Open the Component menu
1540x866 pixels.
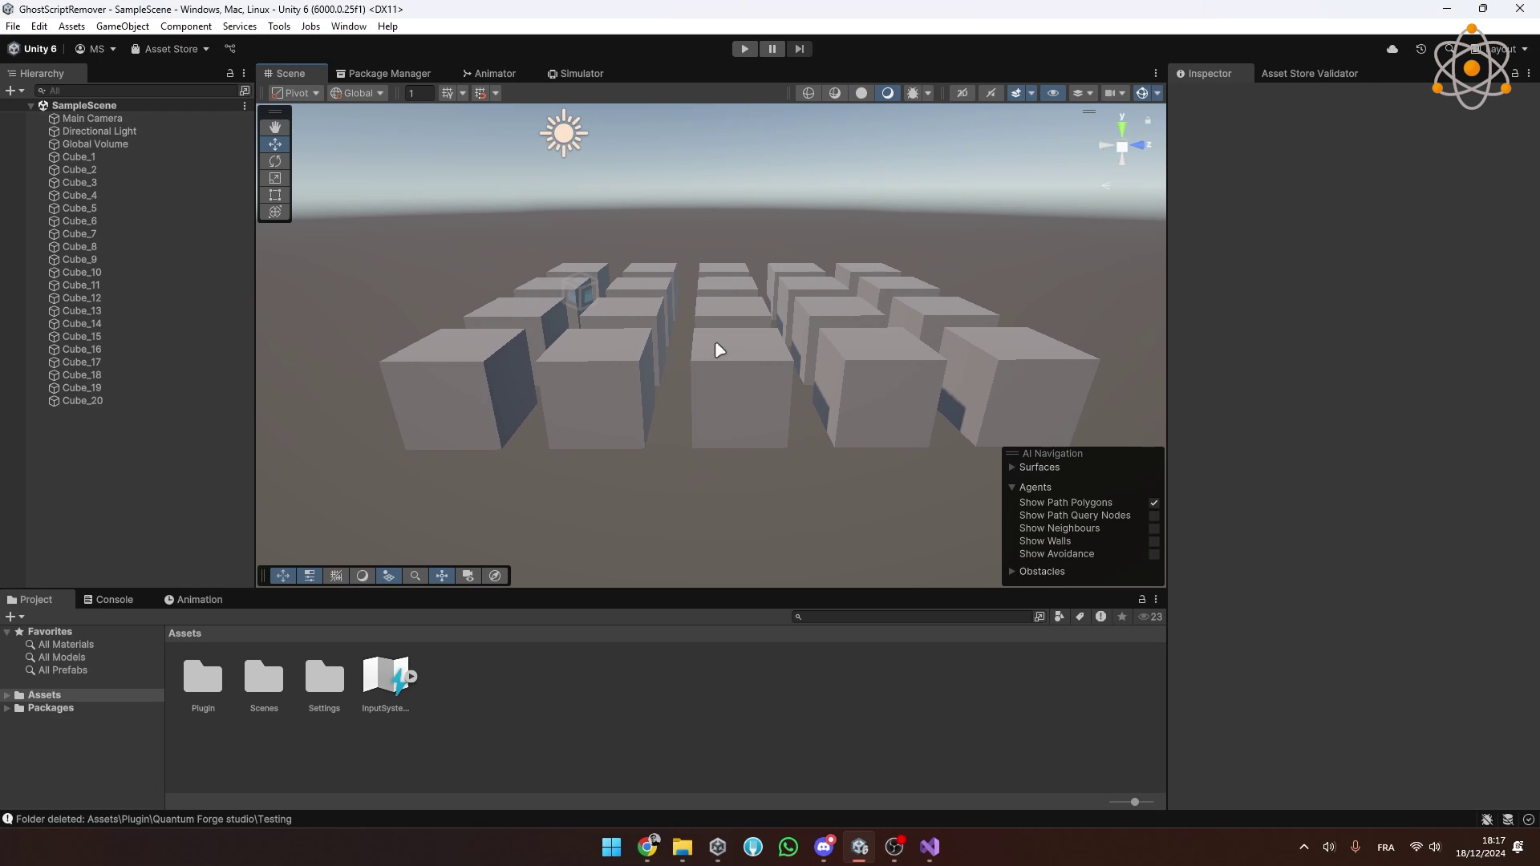click(x=186, y=26)
